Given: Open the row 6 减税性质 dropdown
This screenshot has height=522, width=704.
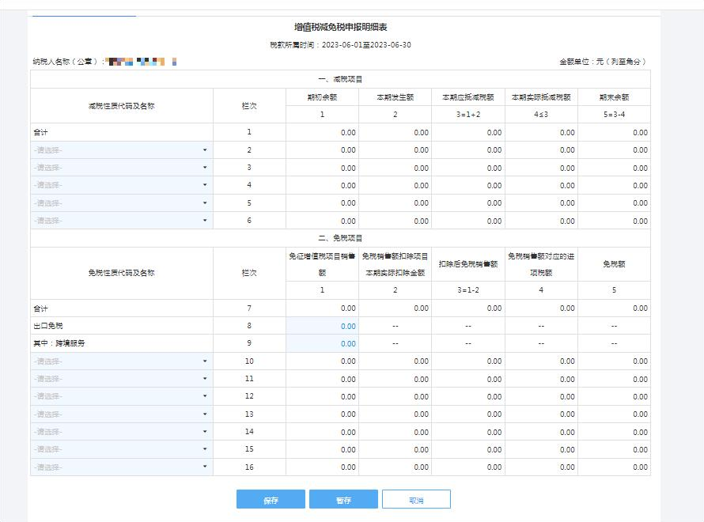Looking at the screenshot, I should [x=122, y=221].
